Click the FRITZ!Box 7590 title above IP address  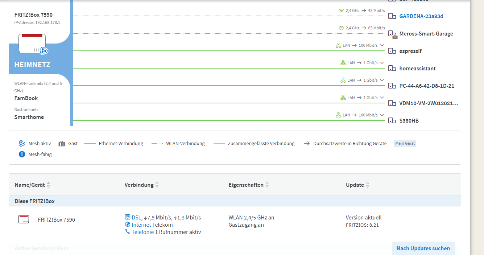[33, 15]
